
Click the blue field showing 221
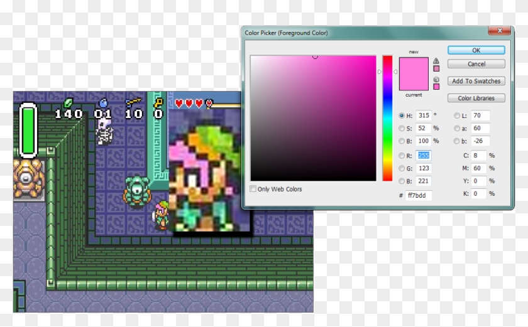click(x=424, y=181)
